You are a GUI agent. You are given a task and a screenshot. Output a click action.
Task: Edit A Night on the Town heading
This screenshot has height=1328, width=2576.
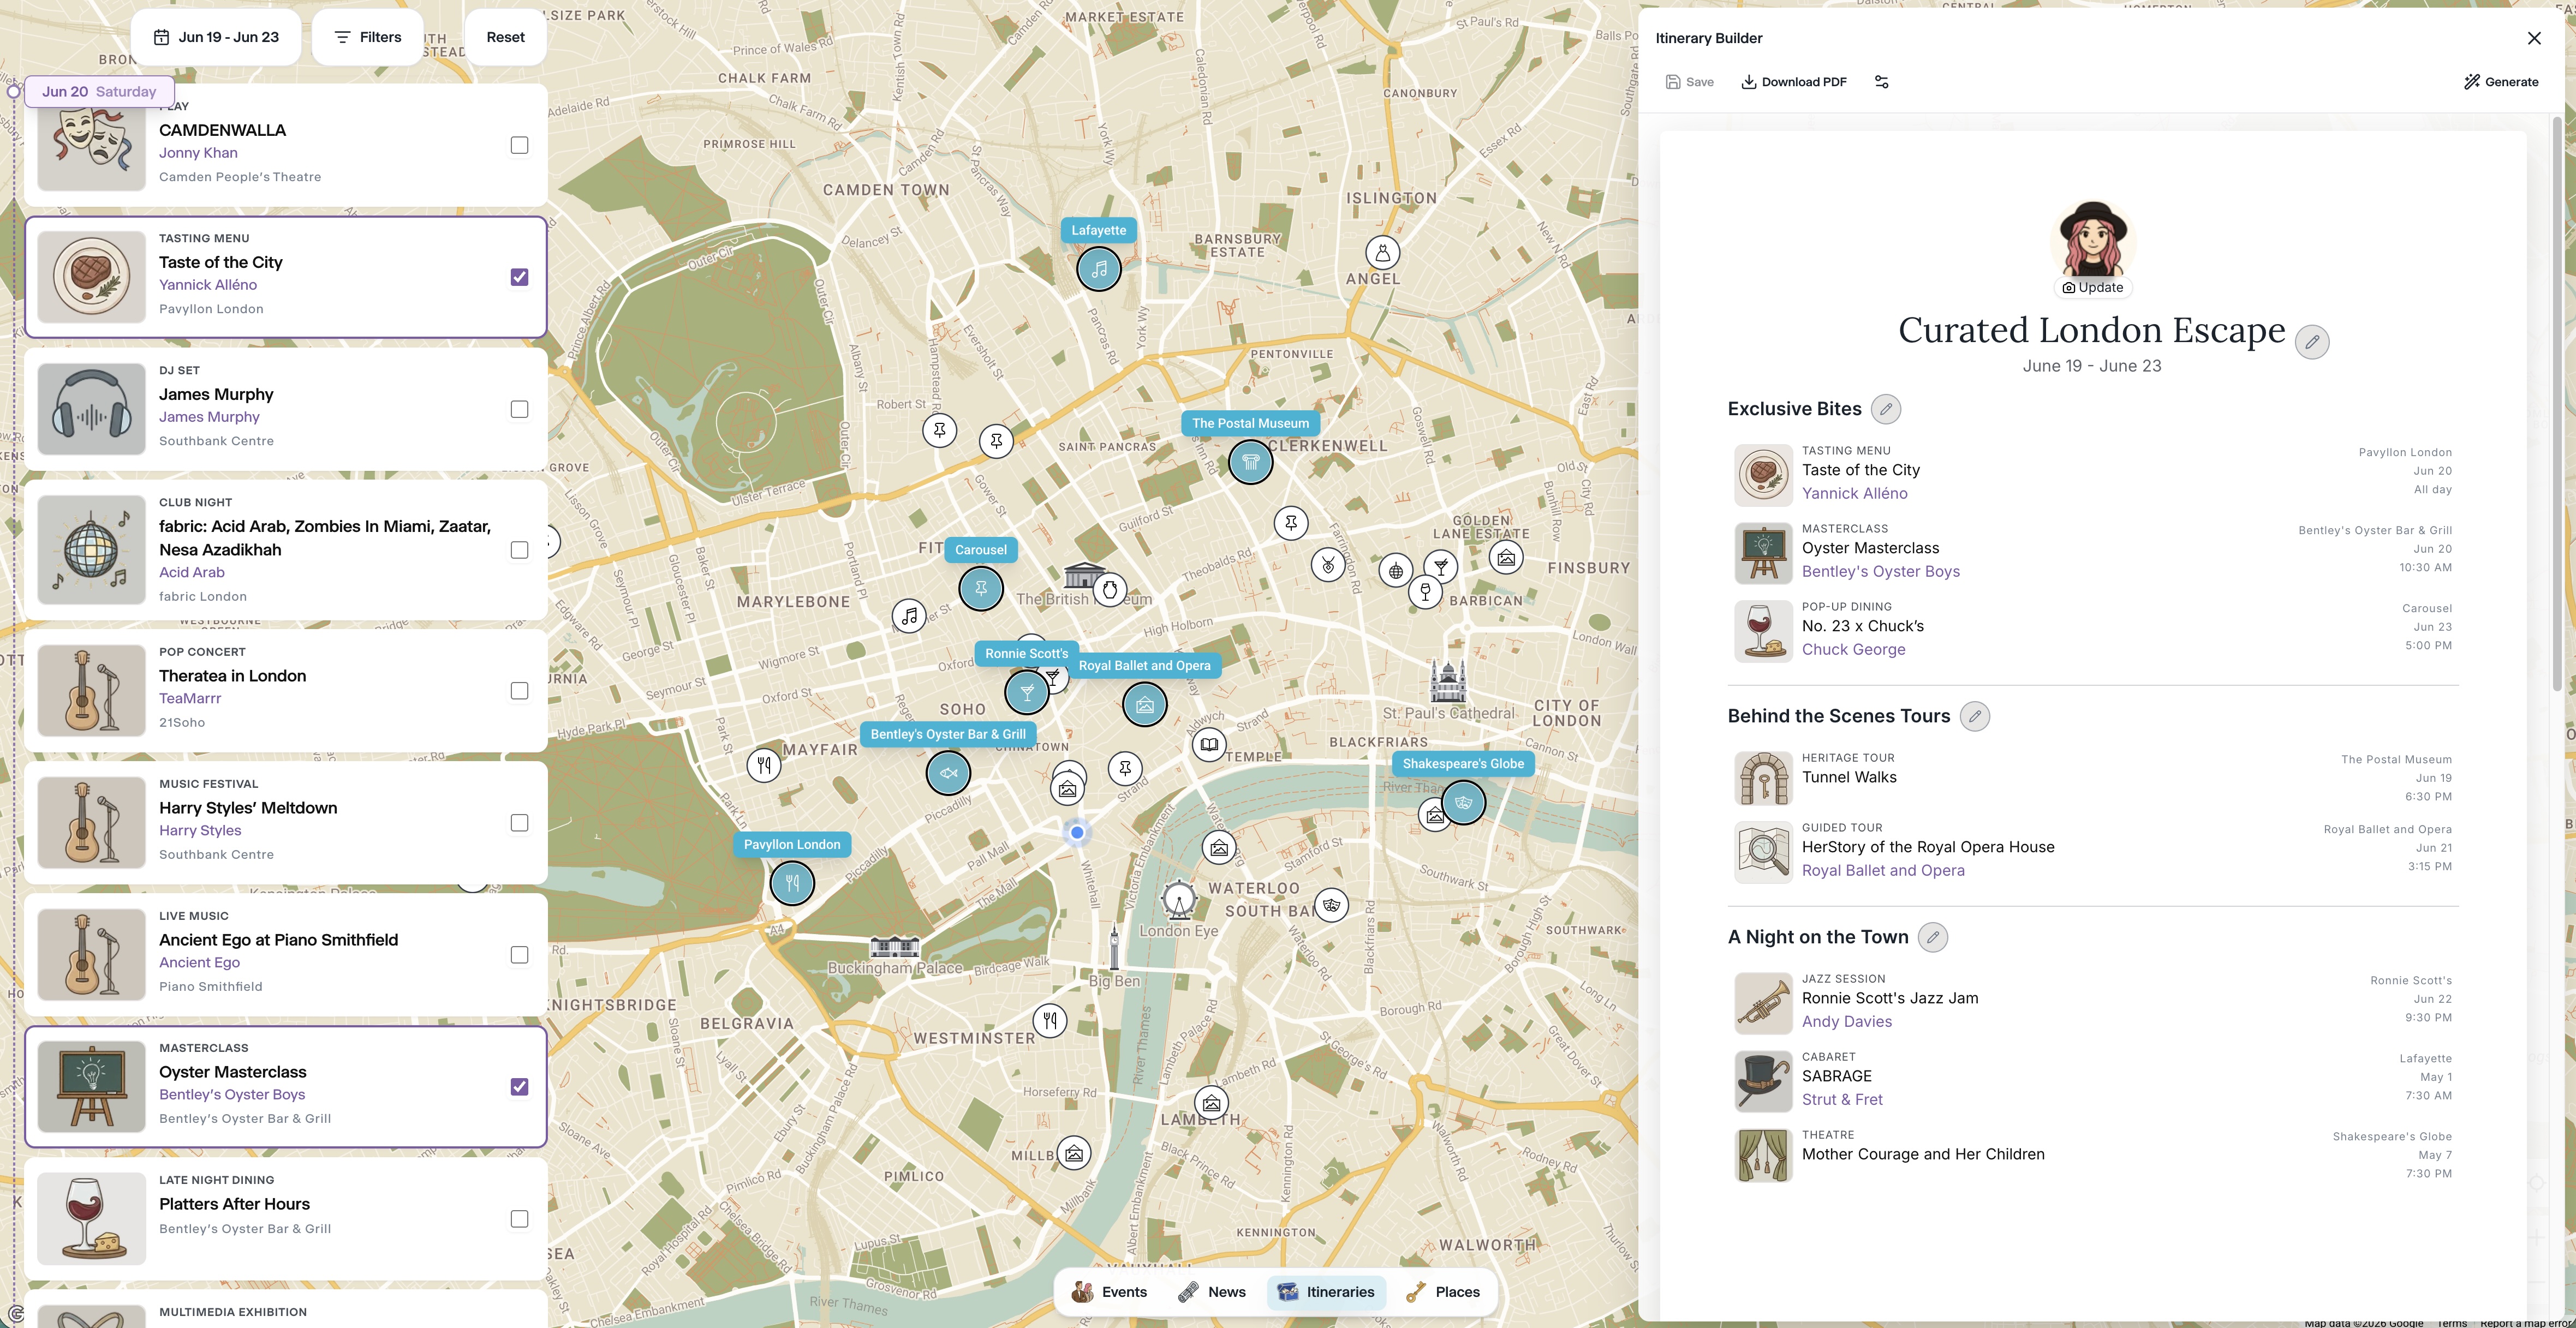[1933, 937]
